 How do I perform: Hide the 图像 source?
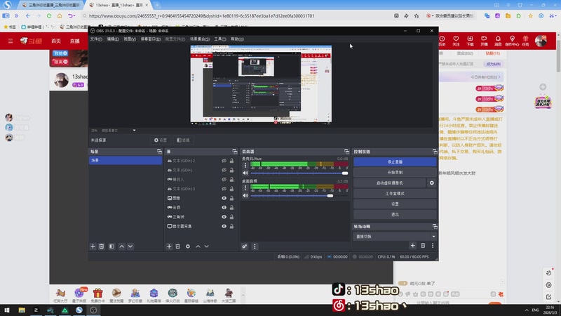224,198
